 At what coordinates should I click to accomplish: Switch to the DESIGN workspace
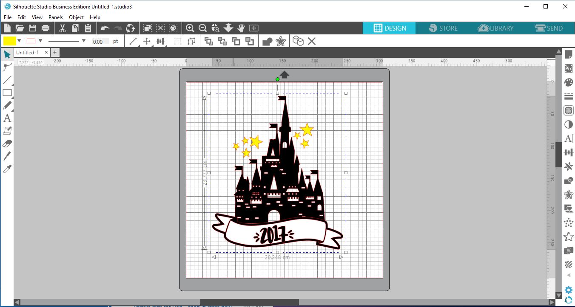(390, 28)
